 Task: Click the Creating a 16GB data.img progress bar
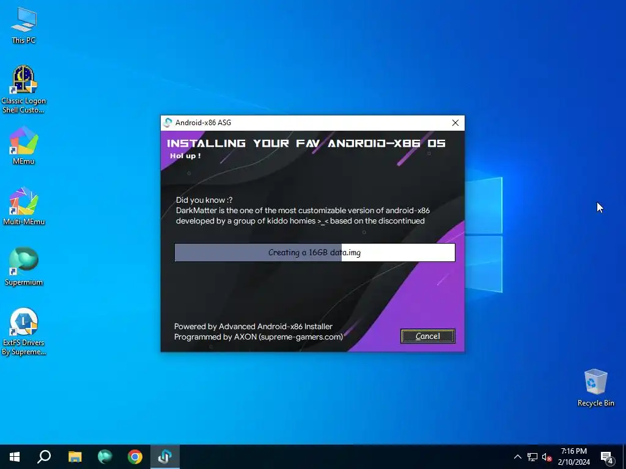[315, 252]
